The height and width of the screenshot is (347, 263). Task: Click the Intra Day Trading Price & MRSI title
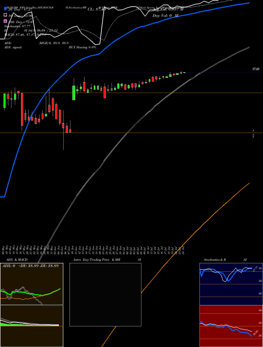pos(107,260)
